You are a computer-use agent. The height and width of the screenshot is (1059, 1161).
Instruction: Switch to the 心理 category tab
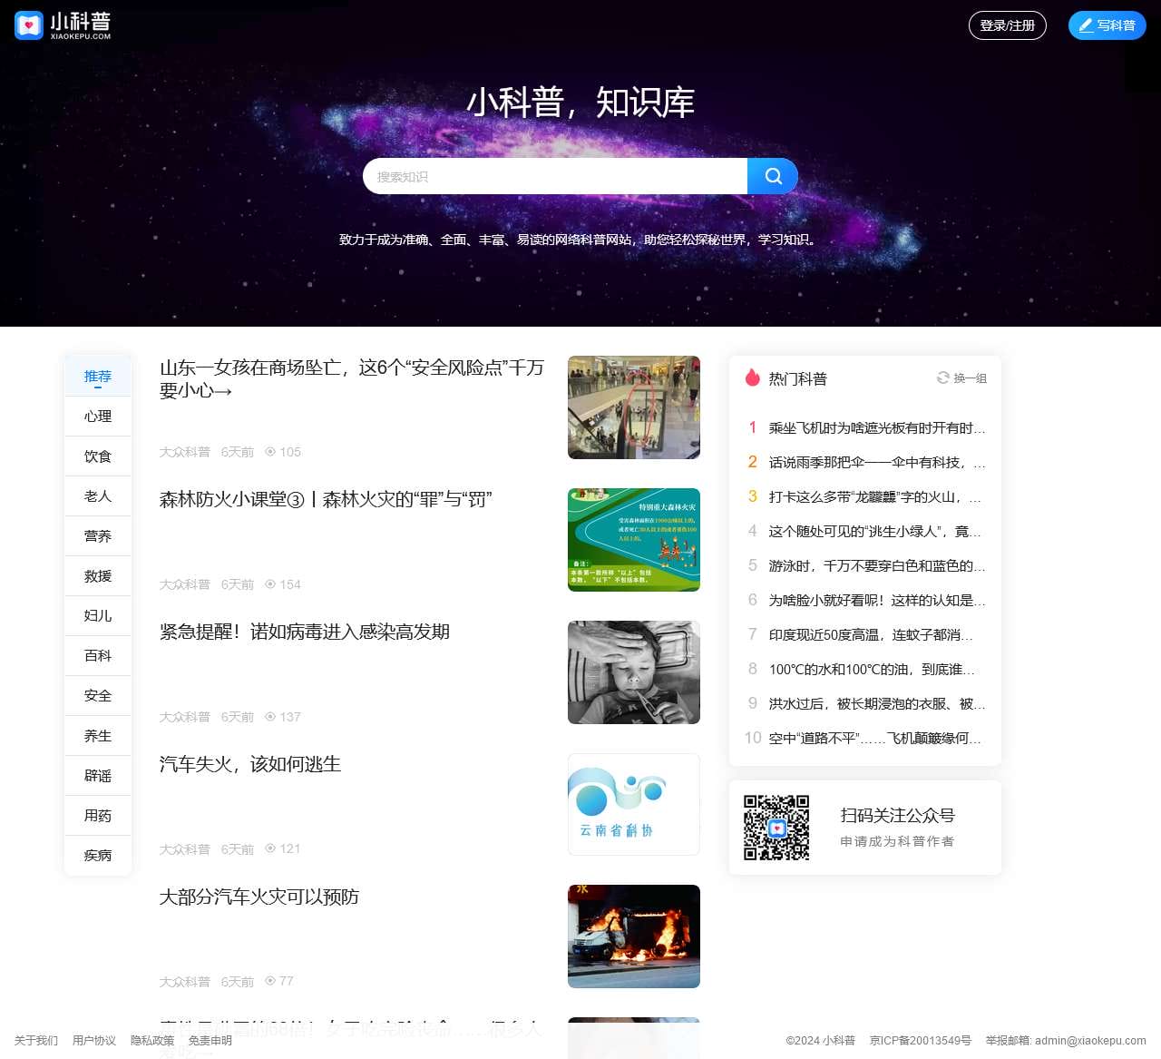(x=97, y=416)
